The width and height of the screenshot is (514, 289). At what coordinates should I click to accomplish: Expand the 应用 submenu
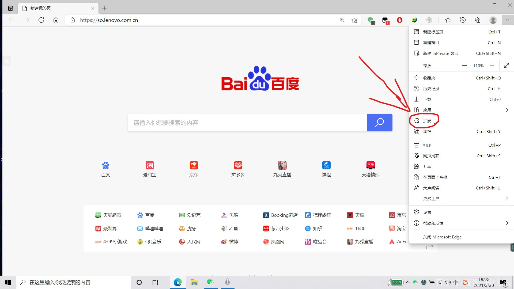[462, 110]
